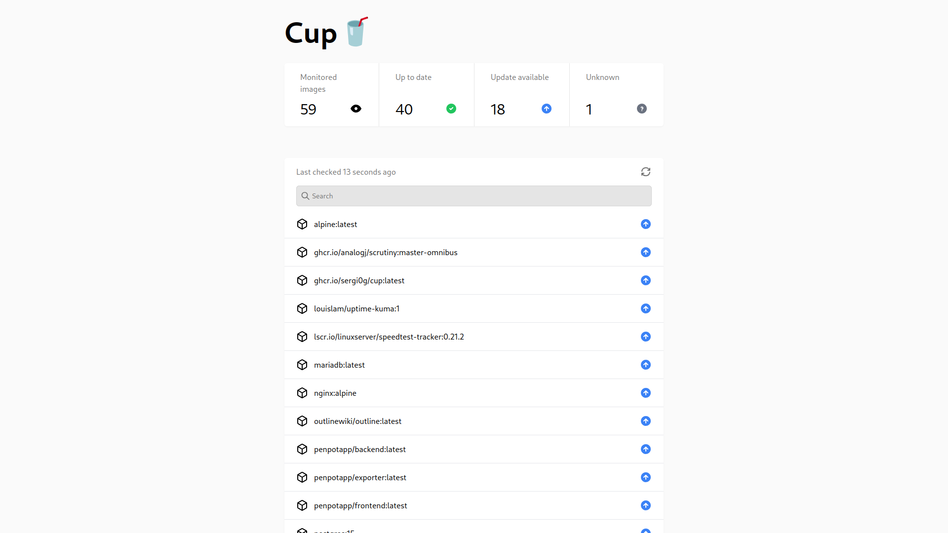Click the green checkmark icon on Up to date card
Viewport: 948px width, 533px height.
point(451,109)
